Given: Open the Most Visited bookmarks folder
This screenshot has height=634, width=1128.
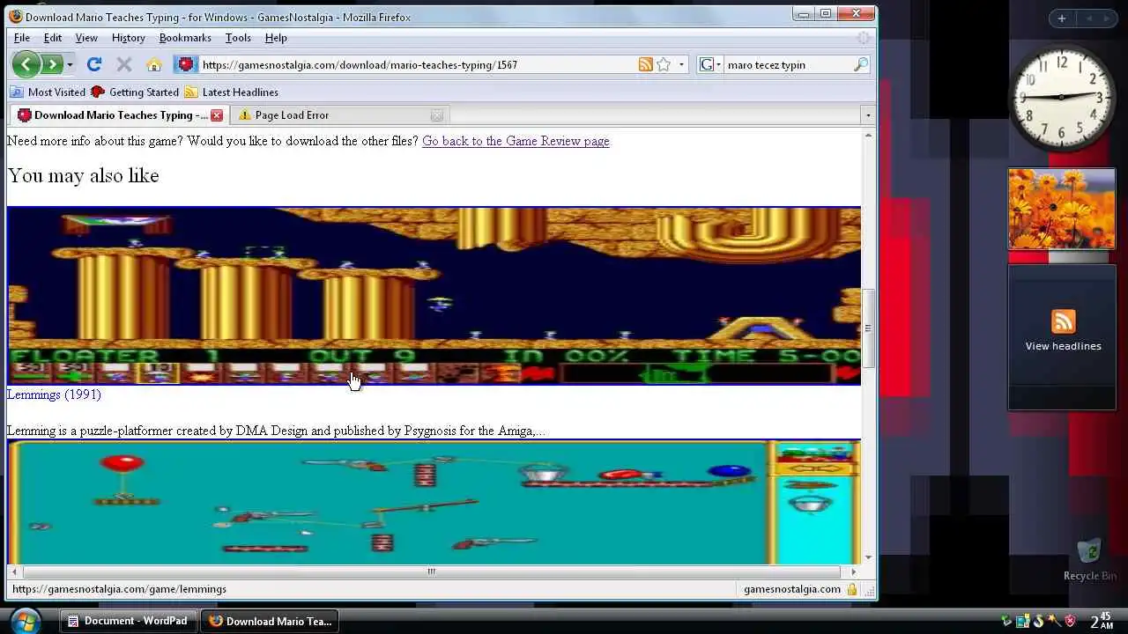Looking at the screenshot, I should 48,92.
